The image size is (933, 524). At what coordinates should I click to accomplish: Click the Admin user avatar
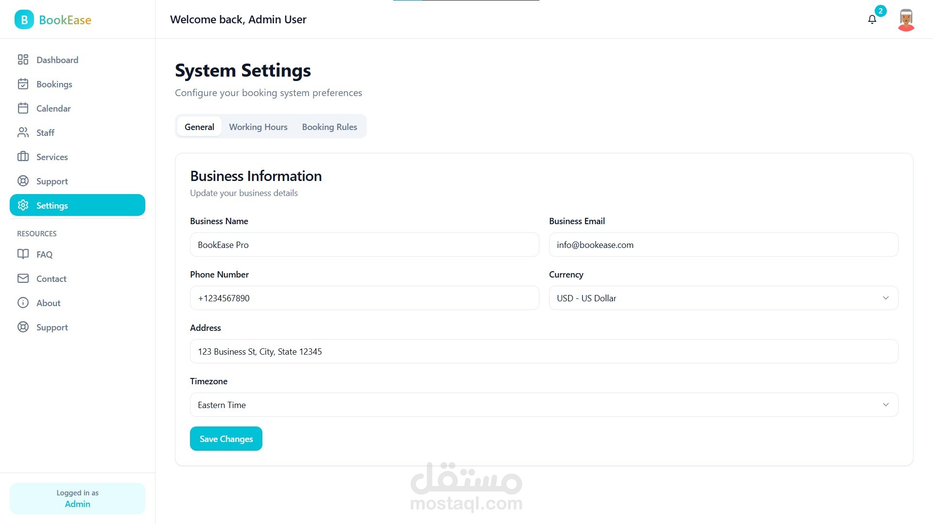click(906, 20)
